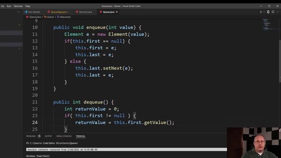Switch to the Get Started tab
The image size is (281, 158).
pyautogui.click(x=32, y=12)
